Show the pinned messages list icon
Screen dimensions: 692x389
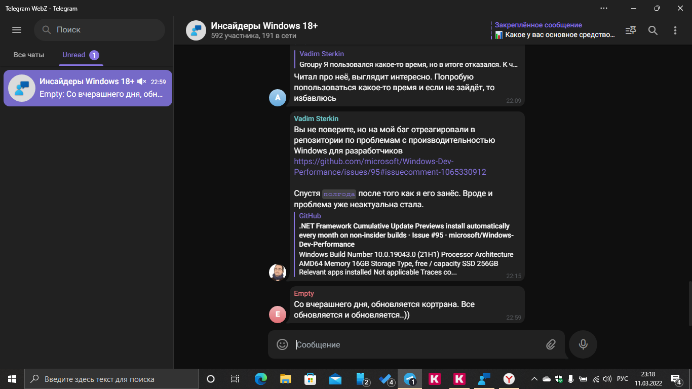click(x=631, y=30)
